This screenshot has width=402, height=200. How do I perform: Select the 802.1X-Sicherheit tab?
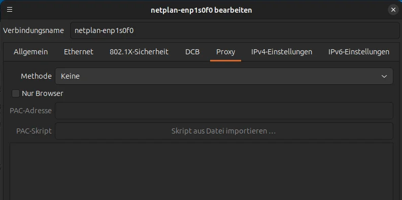point(139,52)
